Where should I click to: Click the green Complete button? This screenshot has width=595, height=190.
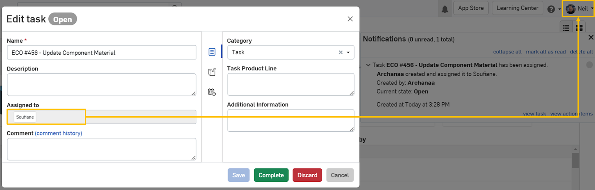click(271, 175)
